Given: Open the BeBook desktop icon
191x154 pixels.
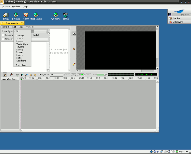Looking at the screenshot, I should coord(16,16).
